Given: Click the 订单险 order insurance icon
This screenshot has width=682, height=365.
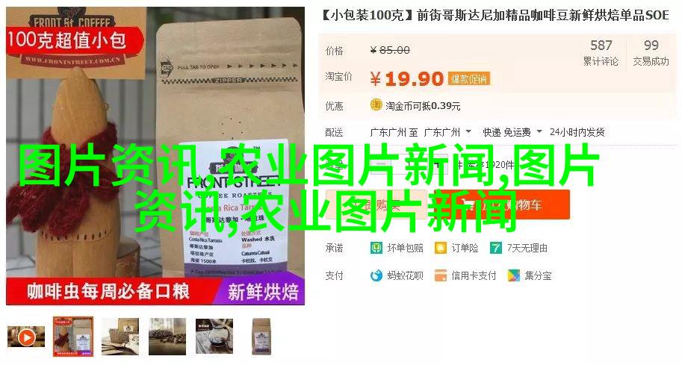Looking at the screenshot, I should tap(440, 248).
